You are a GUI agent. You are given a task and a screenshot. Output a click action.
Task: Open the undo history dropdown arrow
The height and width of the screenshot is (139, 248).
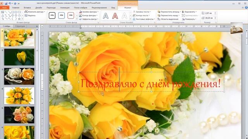[12, 3]
